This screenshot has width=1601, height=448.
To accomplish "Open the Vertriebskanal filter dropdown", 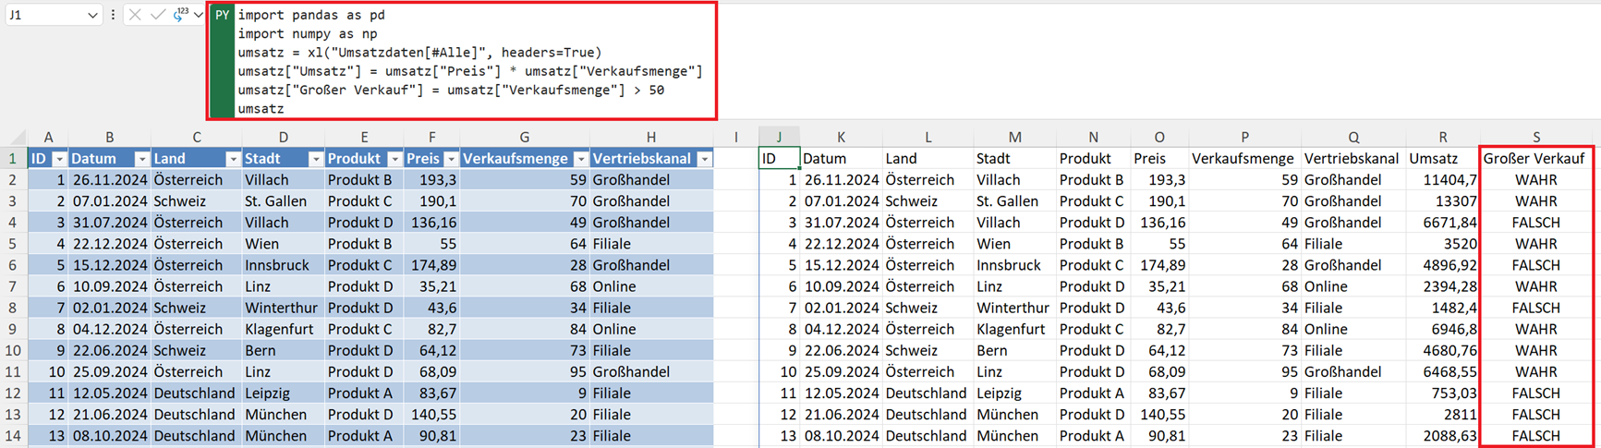I will click(704, 159).
